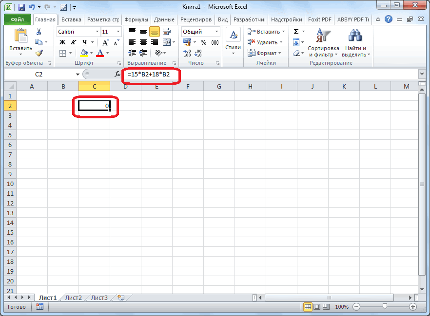Expand the number format 'Общий' dropdown
This screenshot has width=430, height=316.
click(216, 32)
